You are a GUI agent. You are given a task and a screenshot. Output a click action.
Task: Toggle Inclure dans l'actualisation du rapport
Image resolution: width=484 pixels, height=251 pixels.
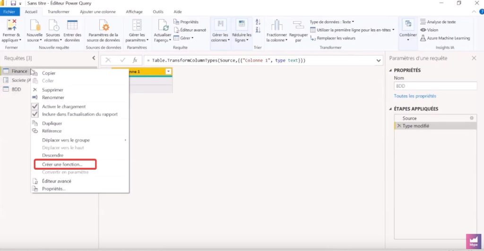[74, 114]
